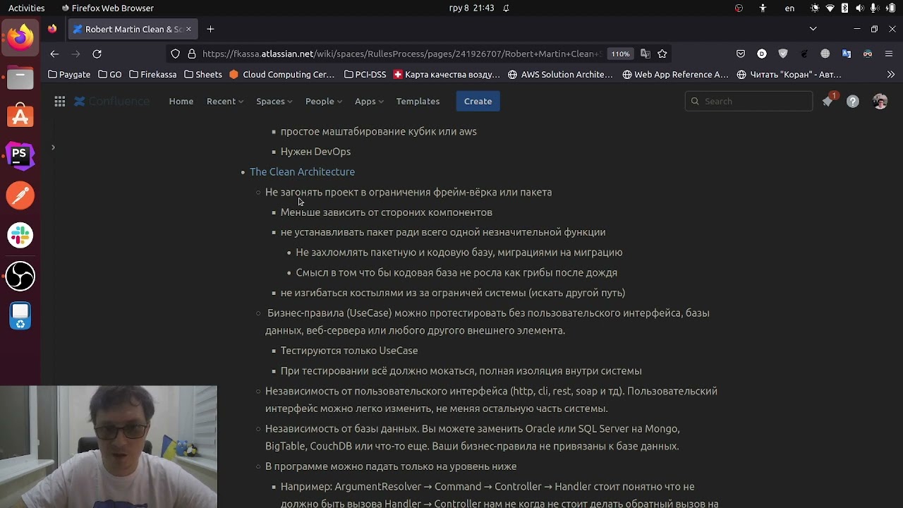
Task: Click the Create button
Action: 478,102
